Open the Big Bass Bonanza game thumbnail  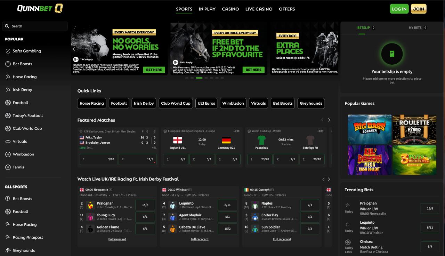tap(370, 129)
